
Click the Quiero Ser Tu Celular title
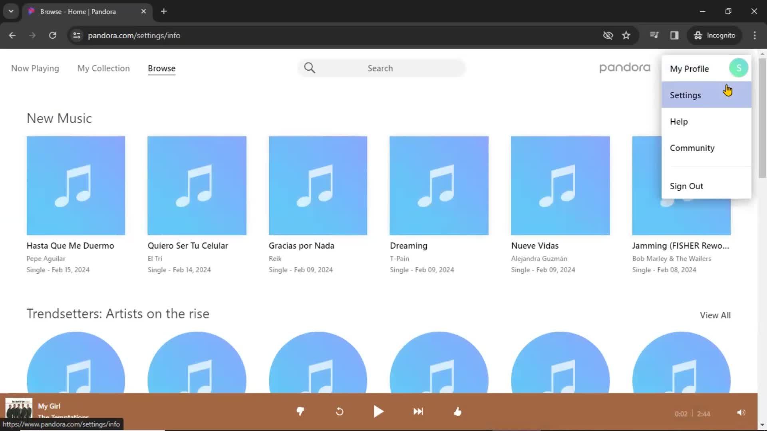pyautogui.click(x=188, y=245)
